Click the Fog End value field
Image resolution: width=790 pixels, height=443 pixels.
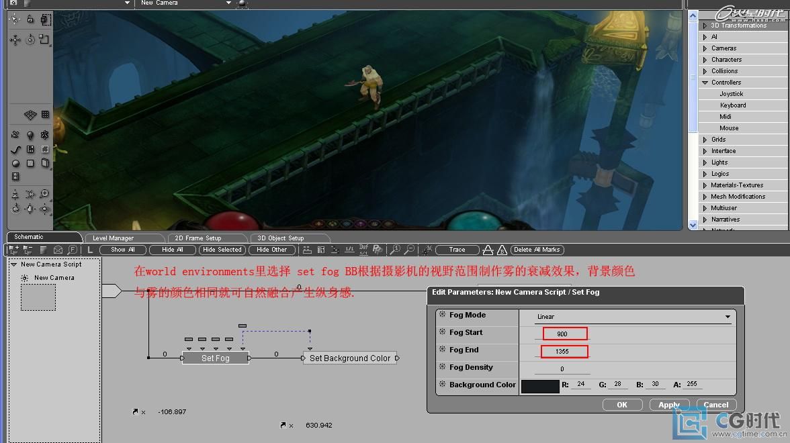click(564, 352)
